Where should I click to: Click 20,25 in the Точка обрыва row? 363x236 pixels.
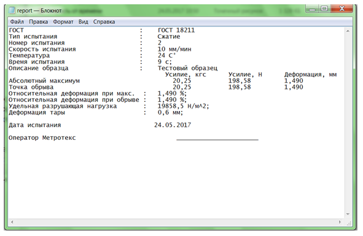[x=182, y=87]
